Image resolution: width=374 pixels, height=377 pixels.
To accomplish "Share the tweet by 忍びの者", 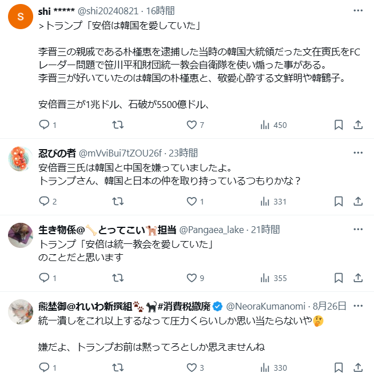I will coord(357,201).
